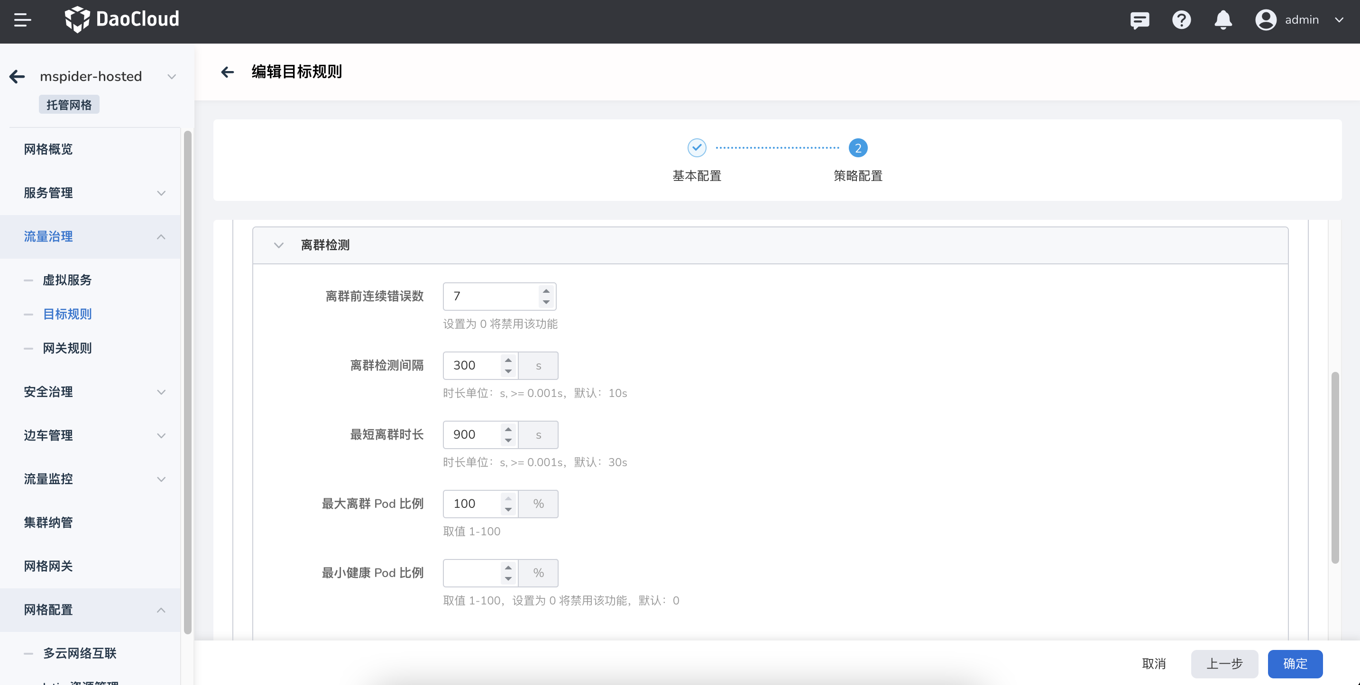The image size is (1360, 685).
Task: Decrease the 离群检测间隔 value
Action: pos(508,371)
